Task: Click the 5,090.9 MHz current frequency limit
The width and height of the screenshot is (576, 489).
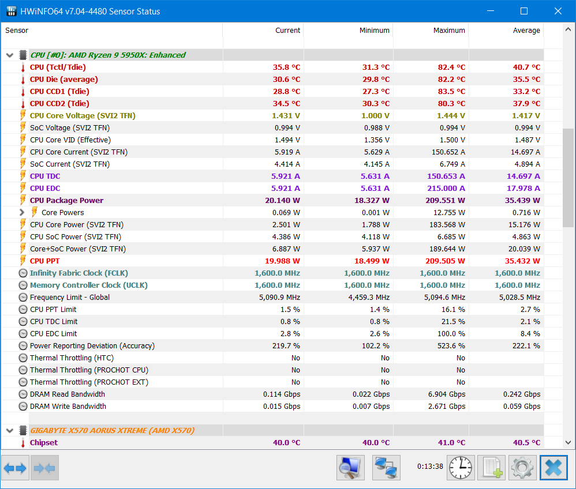Action: tap(279, 298)
